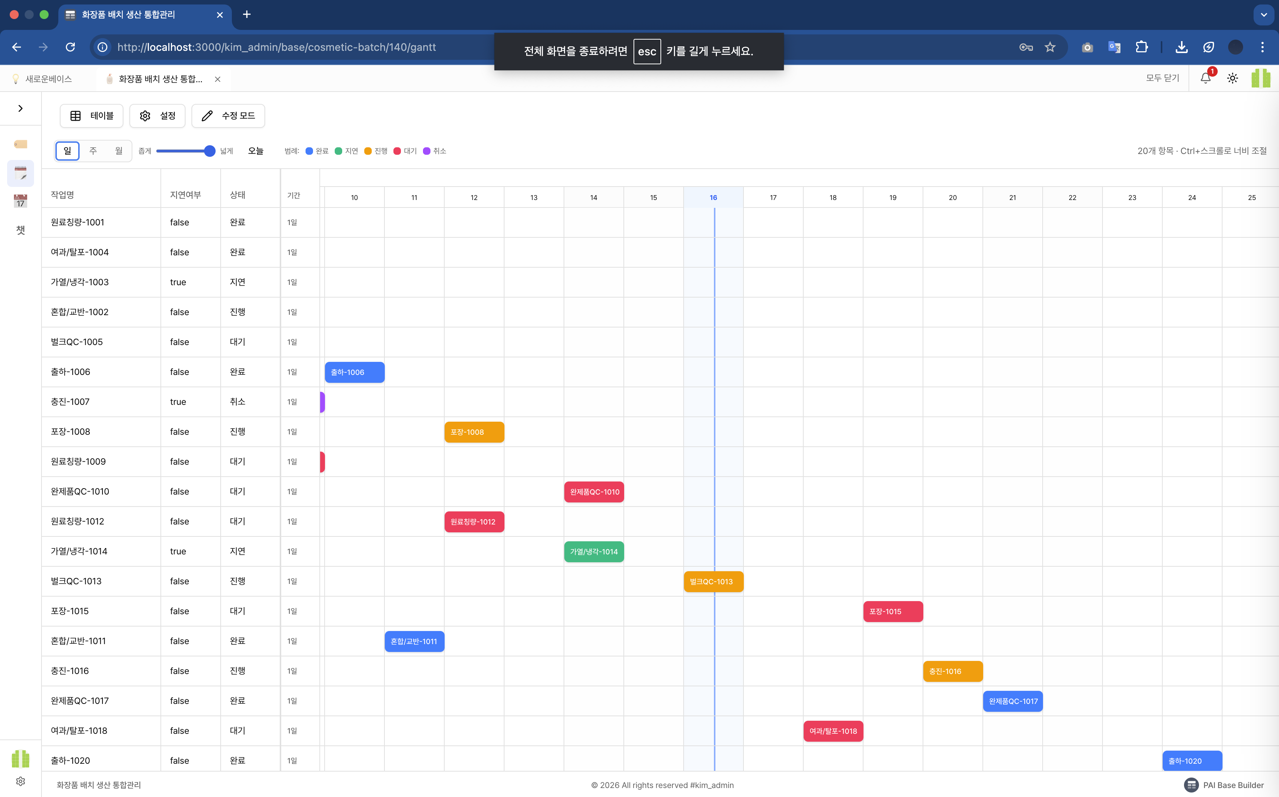The height and width of the screenshot is (797, 1279).
Task: Click the tag icon in sidebar
Action: click(x=21, y=144)
